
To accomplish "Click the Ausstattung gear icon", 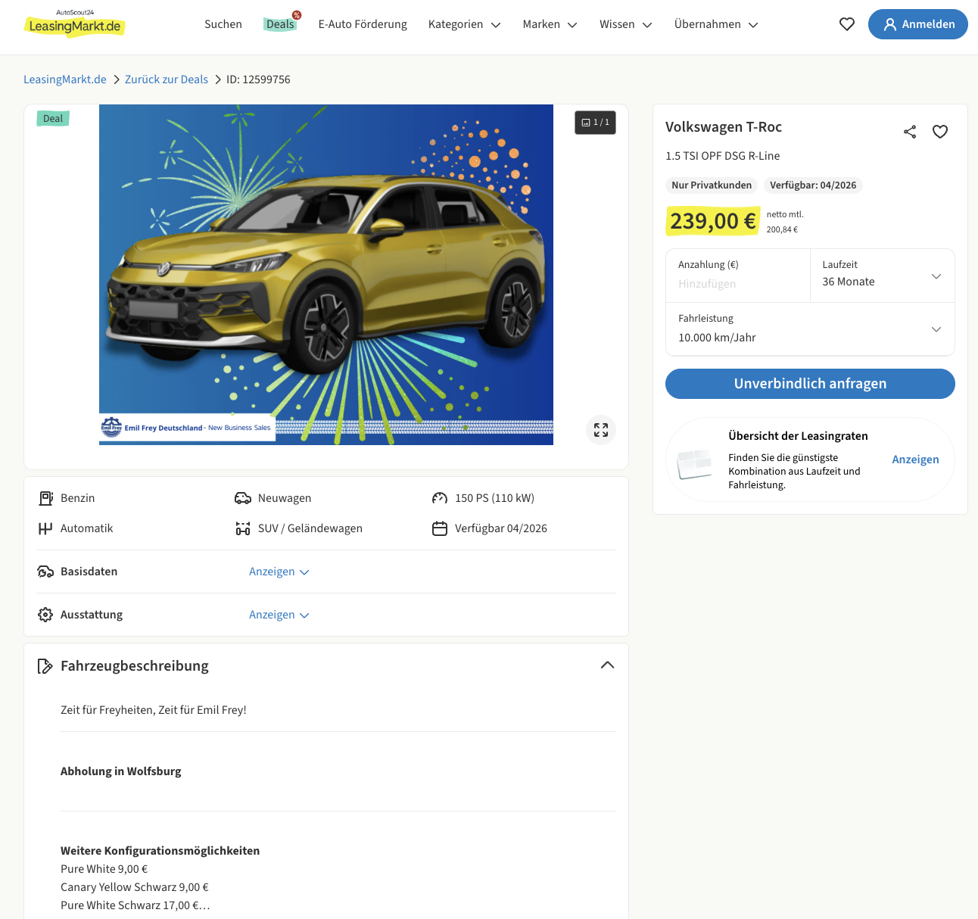I will [x=45, y=615].
